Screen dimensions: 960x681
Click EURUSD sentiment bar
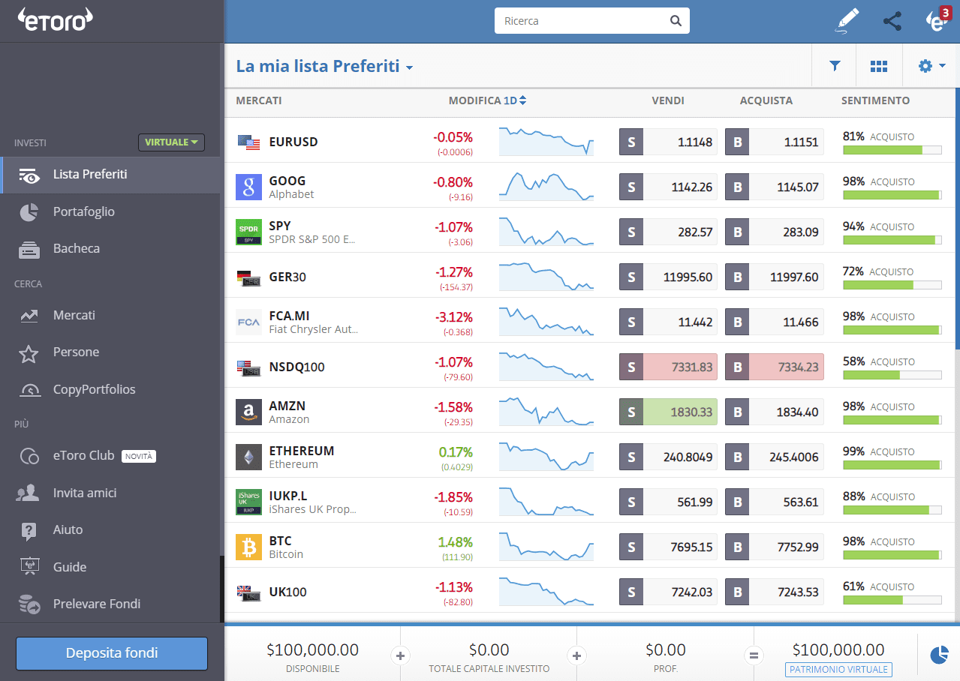click(892, 150)
